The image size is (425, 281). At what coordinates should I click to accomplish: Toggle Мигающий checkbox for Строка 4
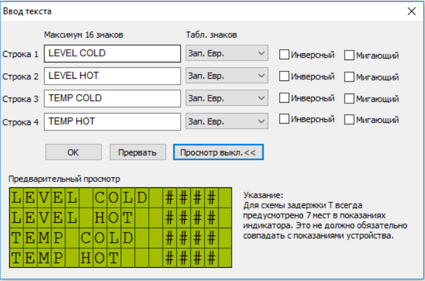349,119
